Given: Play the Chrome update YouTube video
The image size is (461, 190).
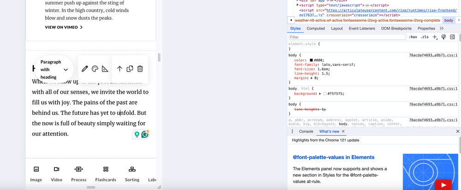Looking at the screenshot, I should click(x=443, y=185).
